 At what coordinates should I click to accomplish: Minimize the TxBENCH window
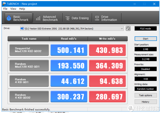click(135, 4)
